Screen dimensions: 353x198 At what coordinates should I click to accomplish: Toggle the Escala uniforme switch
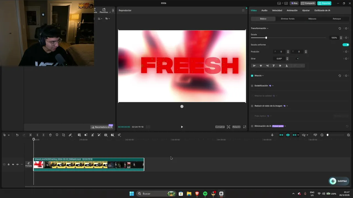[x=346, y=45]
